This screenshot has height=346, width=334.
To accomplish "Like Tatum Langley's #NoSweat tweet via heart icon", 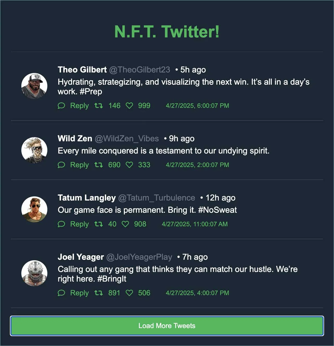I will click(126, 224).
